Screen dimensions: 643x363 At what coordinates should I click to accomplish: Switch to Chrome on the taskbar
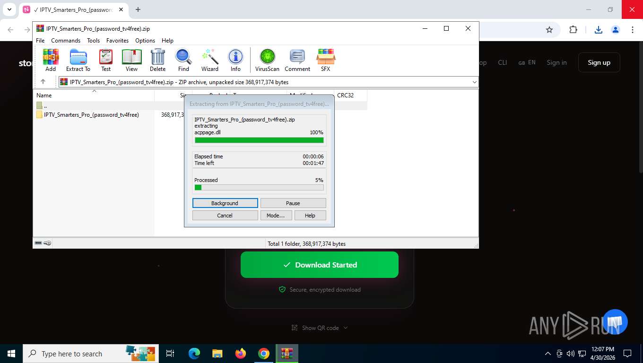coord(264,354)
